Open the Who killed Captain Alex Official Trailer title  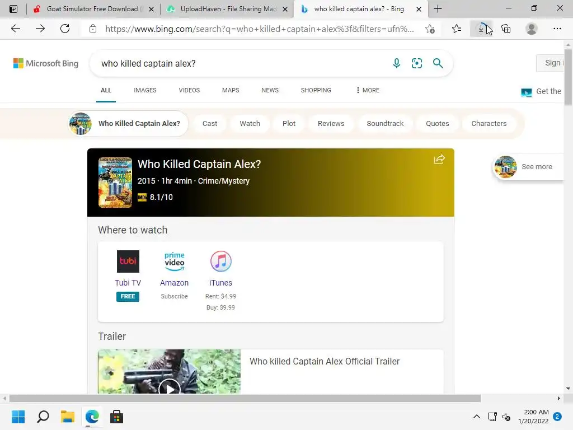[325, 361]
